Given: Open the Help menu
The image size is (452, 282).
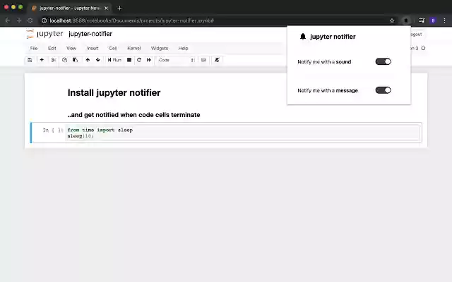Looking at the screenshot, I should (183, 49).
